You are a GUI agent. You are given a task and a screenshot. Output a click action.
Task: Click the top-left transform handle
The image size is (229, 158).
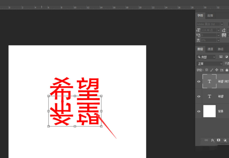[49, 96]
